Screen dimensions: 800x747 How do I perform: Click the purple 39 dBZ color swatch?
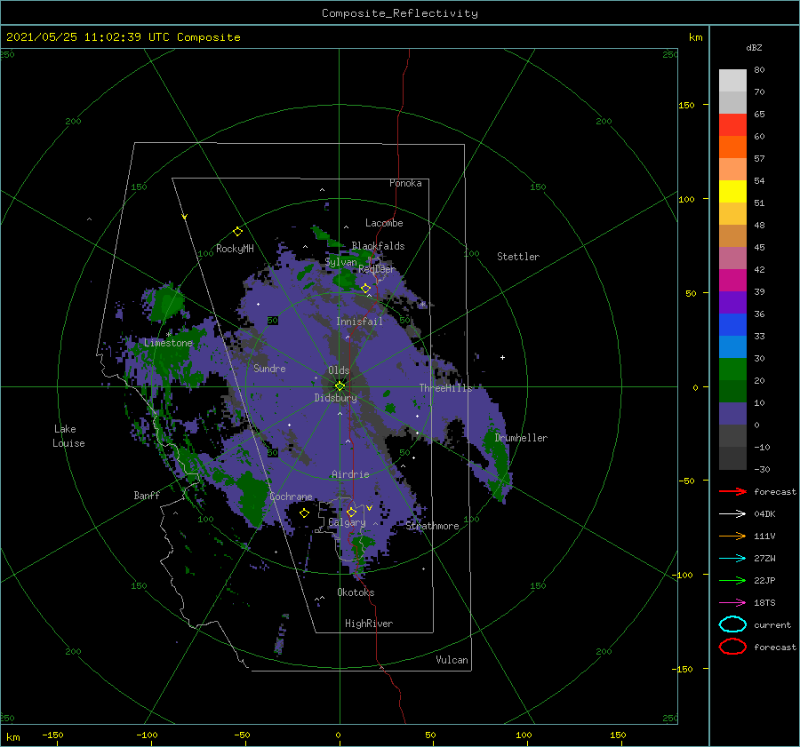(x=732, y=303)
